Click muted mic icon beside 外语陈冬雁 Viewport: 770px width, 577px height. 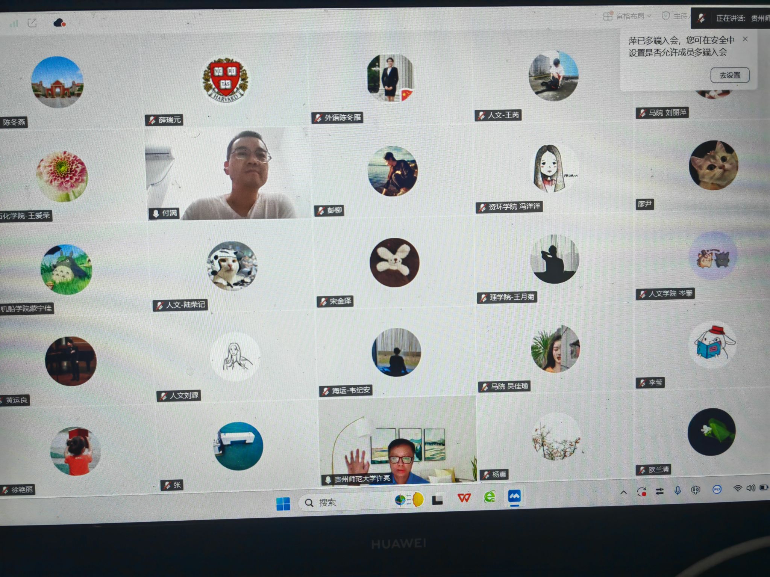pyautogui.click(x=318, y=118)
